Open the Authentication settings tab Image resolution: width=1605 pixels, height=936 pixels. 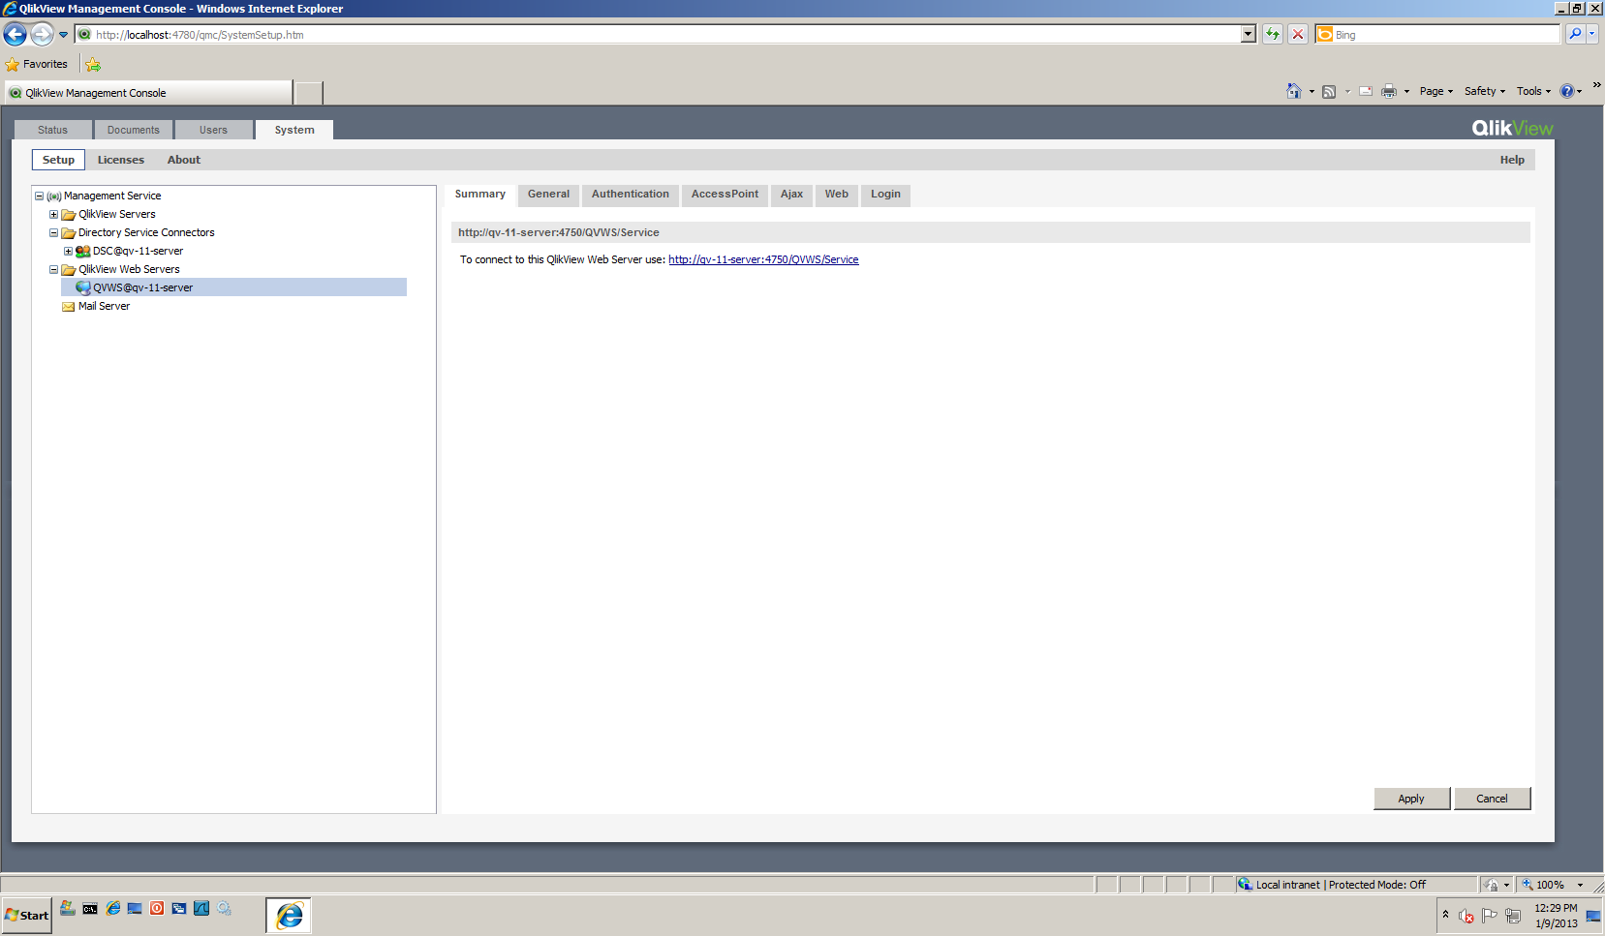[x=631, y=195]
